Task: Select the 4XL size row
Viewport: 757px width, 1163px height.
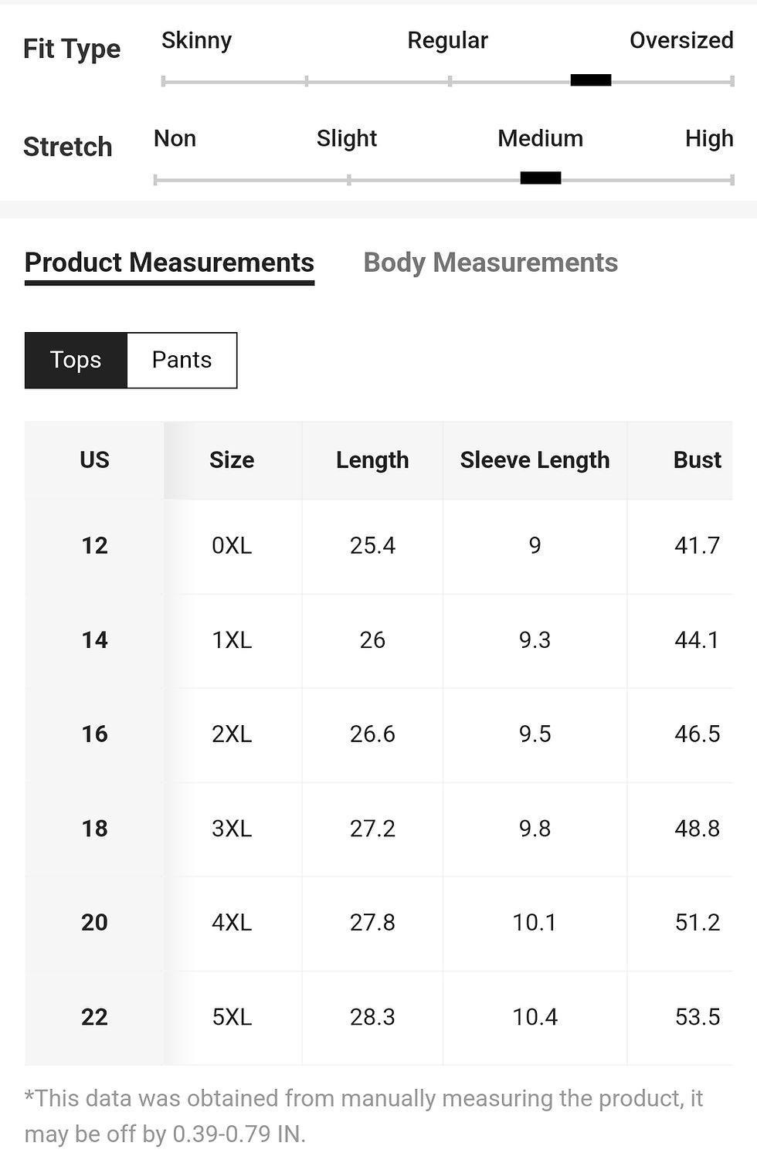Action: pos(378,924)
